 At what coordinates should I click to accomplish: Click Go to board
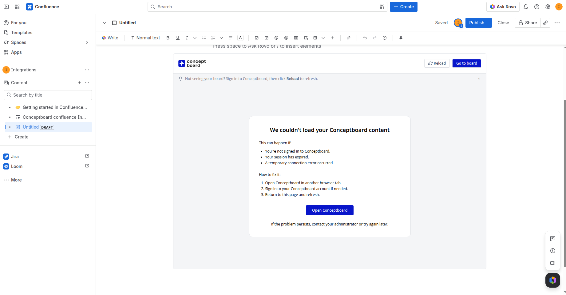click(466, 63)
